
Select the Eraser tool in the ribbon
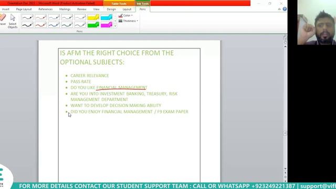coord(3,20)
